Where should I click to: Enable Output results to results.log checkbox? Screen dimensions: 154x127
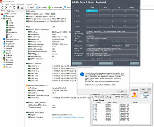tap(93, 97)
